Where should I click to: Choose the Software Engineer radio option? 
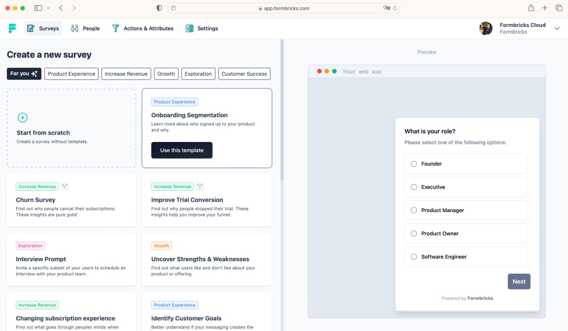[414, 257]
